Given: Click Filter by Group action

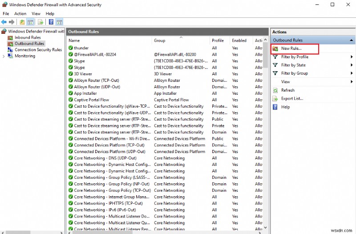Looking at the screenshot, I should point(295,73).
